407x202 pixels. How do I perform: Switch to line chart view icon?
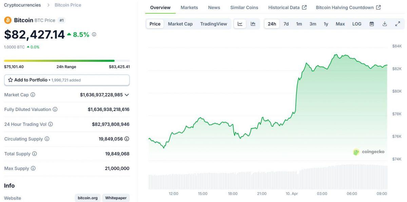[240, 24]
